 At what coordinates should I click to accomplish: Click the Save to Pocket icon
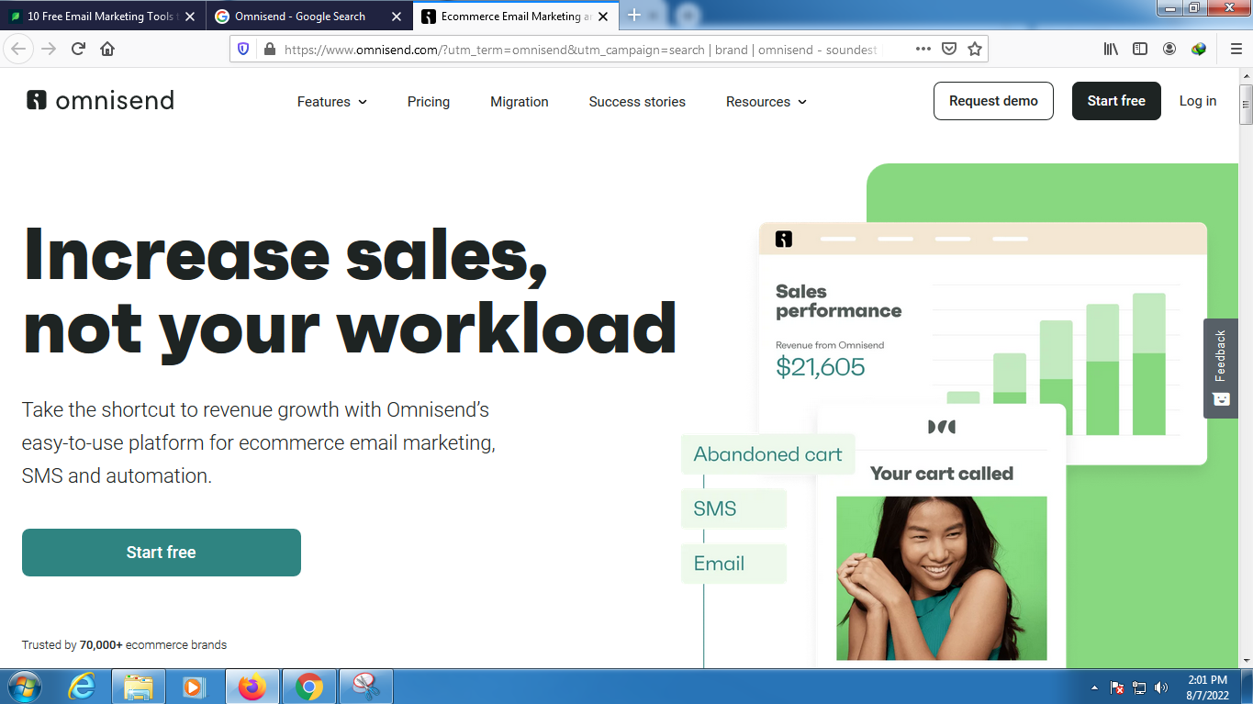point(950,50)
